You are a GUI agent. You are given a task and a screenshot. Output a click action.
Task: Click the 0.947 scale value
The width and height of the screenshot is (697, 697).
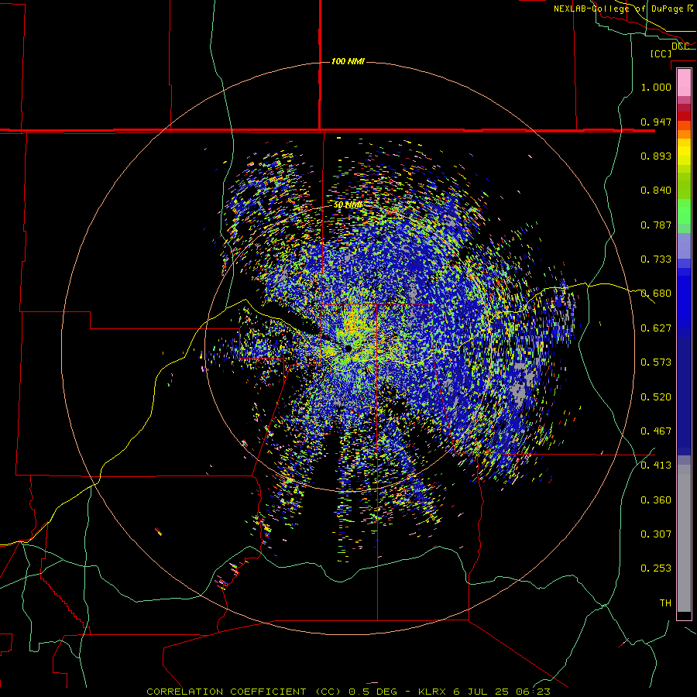click(656, 122)
